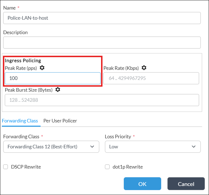Click the Peak Rate (Kbps) input field
This screenshot has height=195, width=209.
pos(151,78)
